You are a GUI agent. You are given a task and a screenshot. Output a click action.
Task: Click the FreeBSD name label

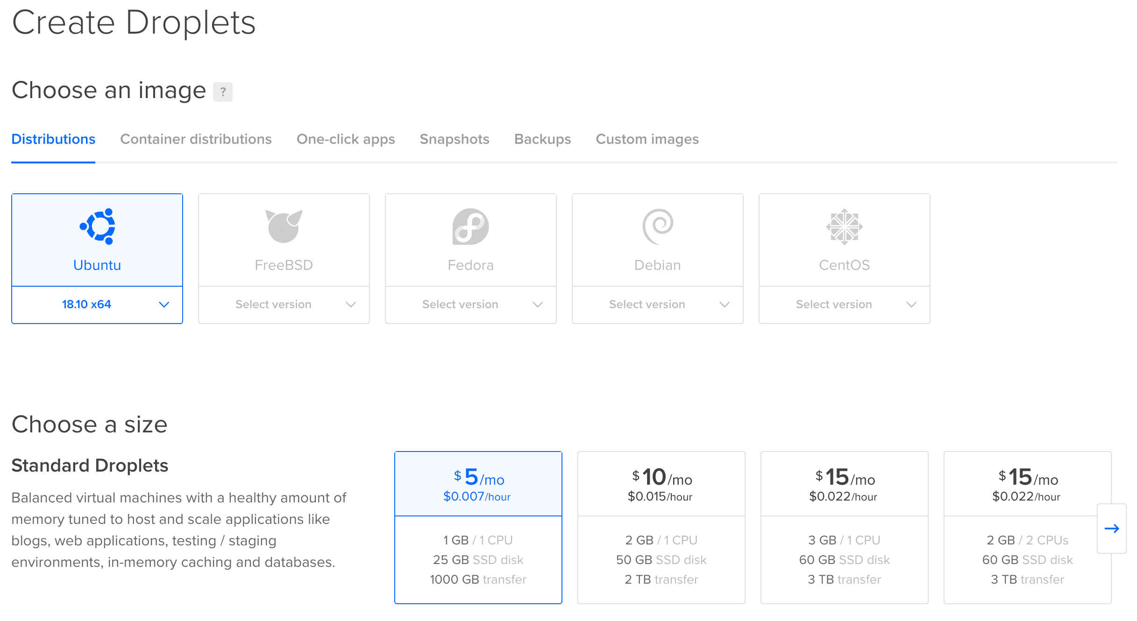point(284,265)
